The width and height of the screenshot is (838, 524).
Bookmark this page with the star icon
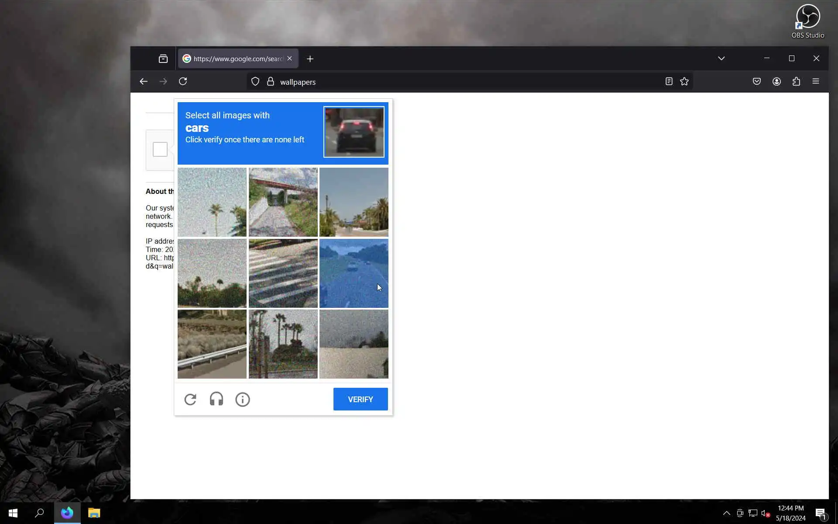pos(684,82)
